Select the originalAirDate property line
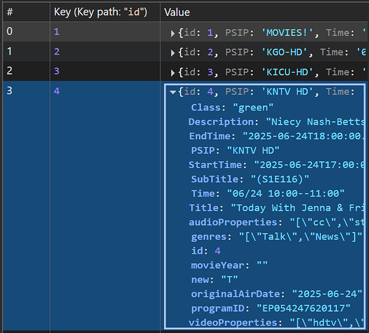Viewport: 369px width, 333px height. tap(277, 294)
